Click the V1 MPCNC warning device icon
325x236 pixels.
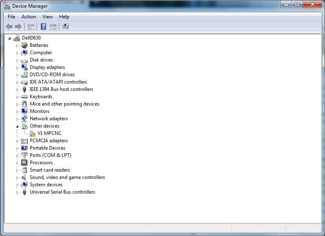click(x=32, y=133)
